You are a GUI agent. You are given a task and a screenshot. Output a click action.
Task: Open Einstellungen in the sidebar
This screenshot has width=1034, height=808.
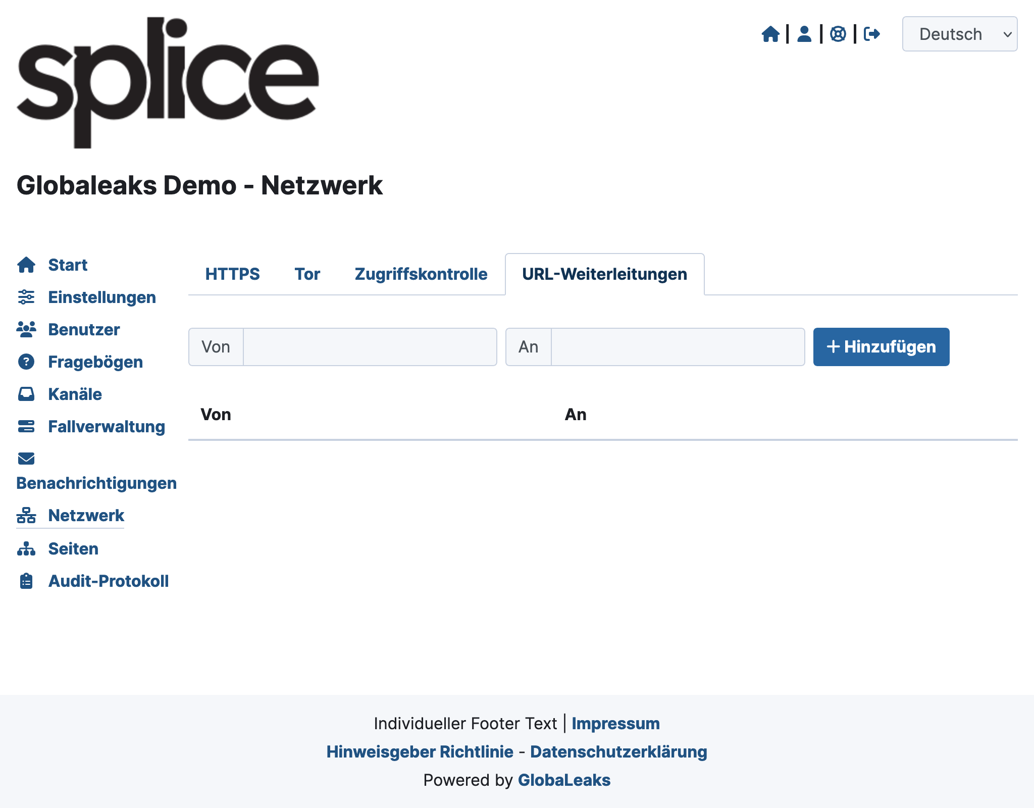[x=102, y=297]
